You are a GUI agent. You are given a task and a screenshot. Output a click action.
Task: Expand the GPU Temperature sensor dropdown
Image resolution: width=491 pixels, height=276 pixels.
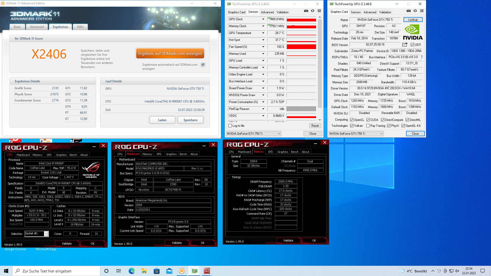[263, 33]
